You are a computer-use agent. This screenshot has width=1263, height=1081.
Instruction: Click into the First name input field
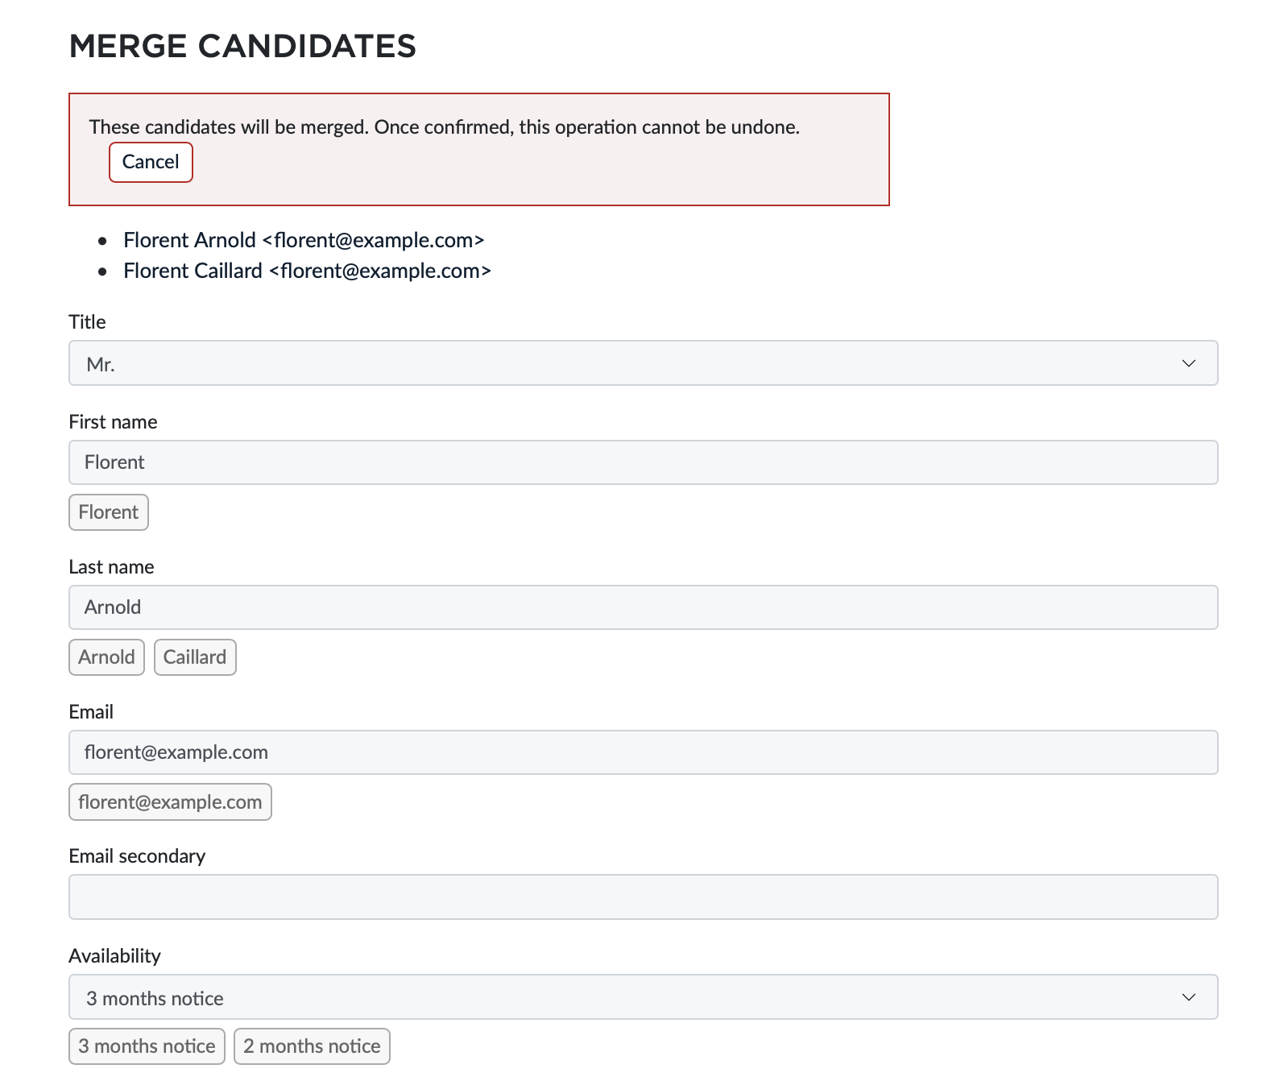coord(643,462)
